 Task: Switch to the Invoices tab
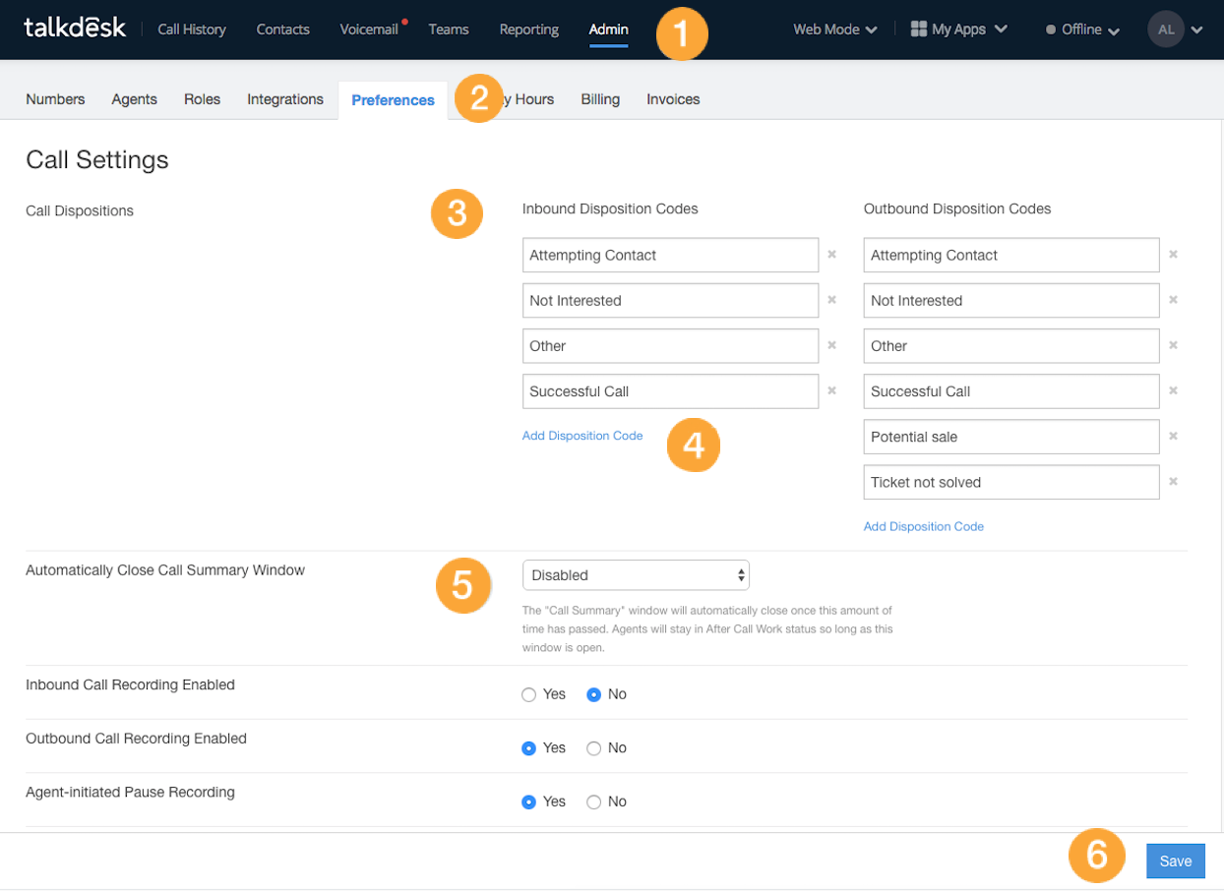673,99
